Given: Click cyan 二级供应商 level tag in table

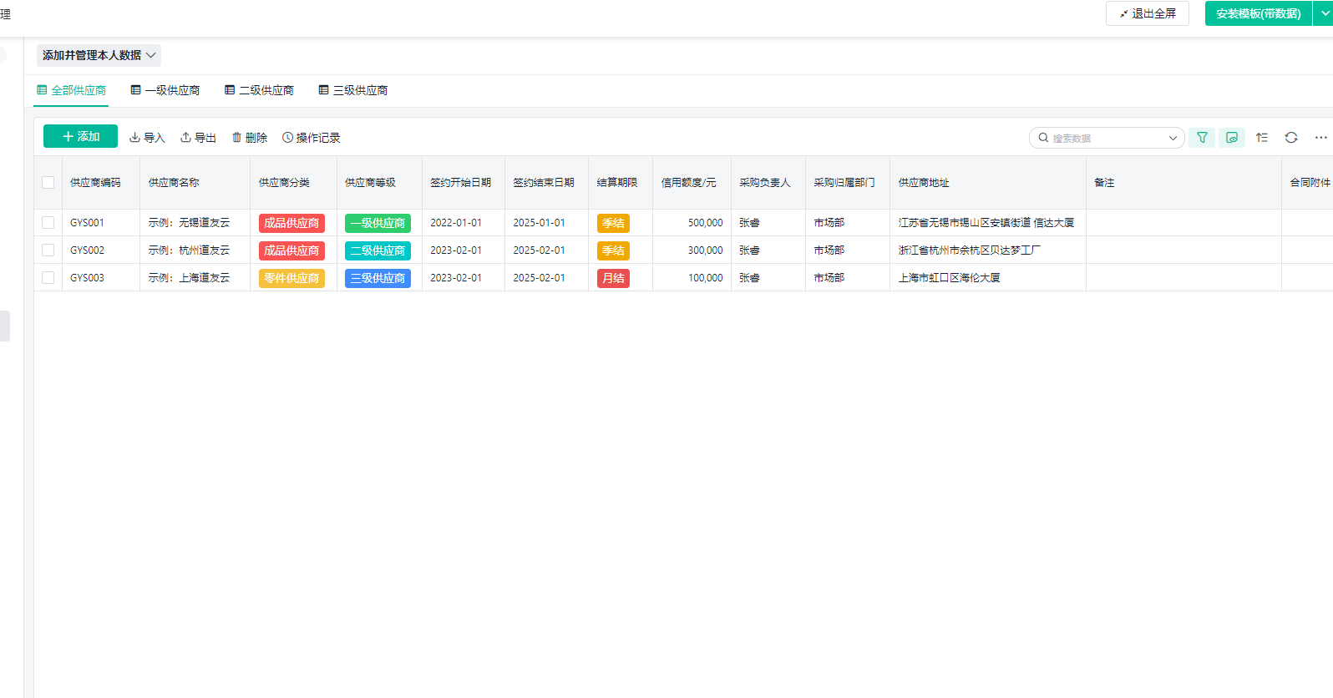Looking at the screenshot, I should (x=378, y=250).
